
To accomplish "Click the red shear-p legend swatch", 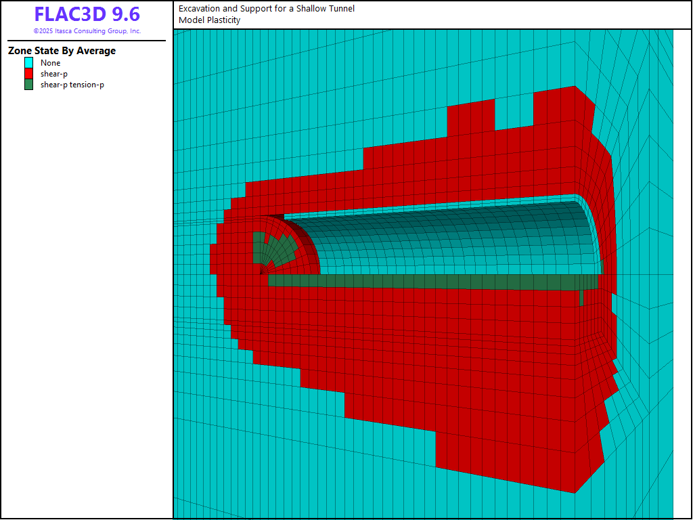I will pos(29,74).
